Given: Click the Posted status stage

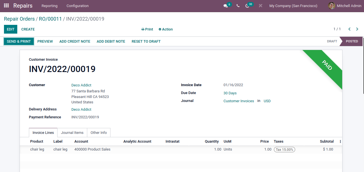Looking at the screenshot, I should point(352,41).
